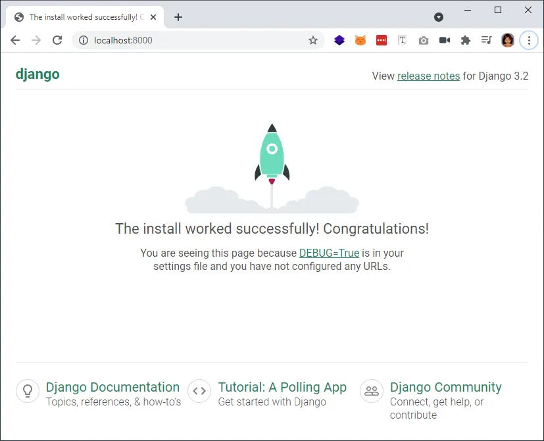Click 'Get started with Django' text
Image resolution: width=544 pixels, height=441 pixels.
pyautogui.click(x=272, y=402)
